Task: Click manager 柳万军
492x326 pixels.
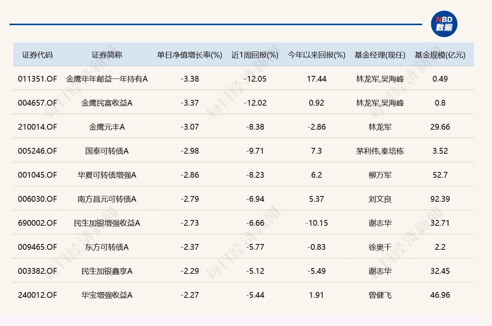Action: click(x=380, y=175)
